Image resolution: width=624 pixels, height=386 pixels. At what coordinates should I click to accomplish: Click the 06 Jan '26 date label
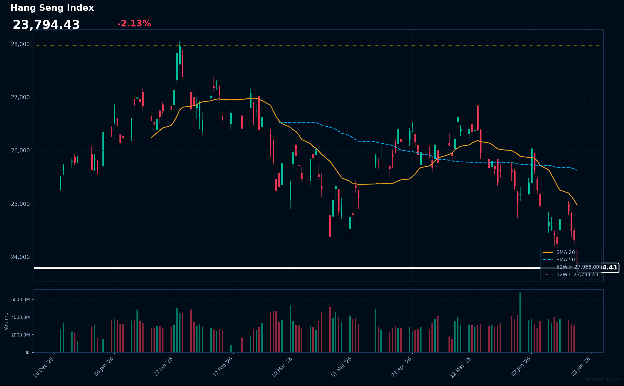click(x=104, y=367)
